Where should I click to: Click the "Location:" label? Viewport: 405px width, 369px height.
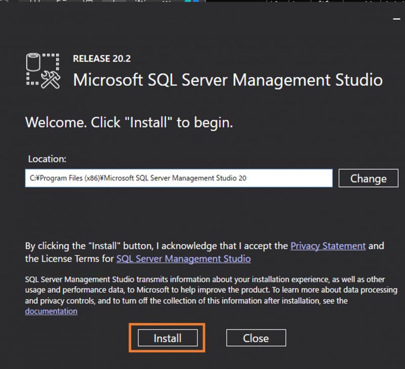tap(47, 159)
